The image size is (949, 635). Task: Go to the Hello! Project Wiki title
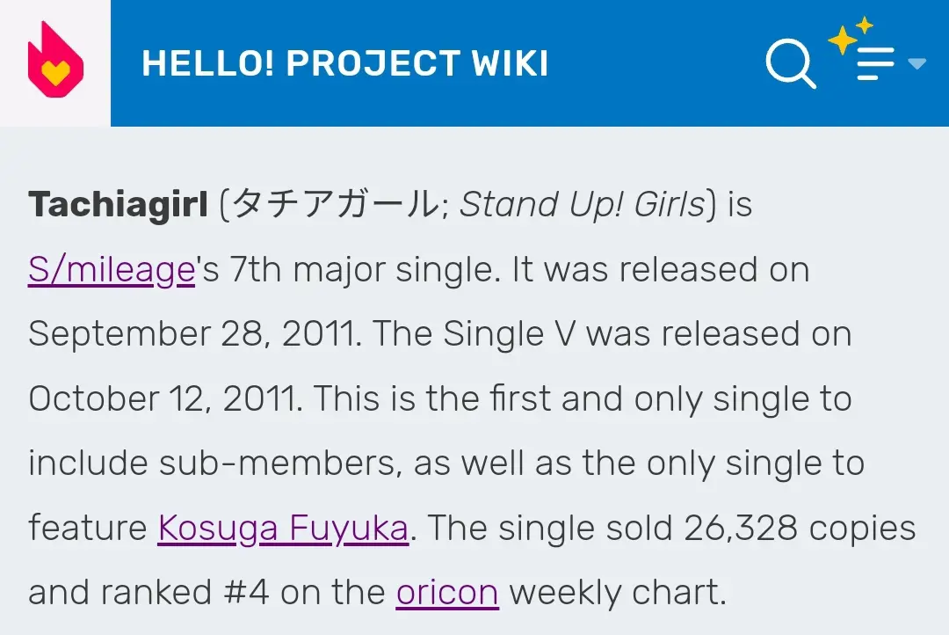pos(344,63)
